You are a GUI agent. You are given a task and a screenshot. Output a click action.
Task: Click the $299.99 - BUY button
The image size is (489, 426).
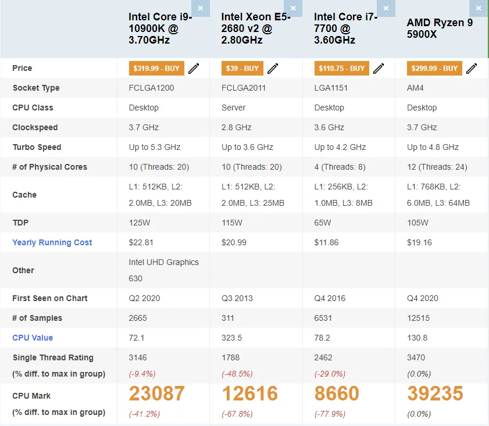[x=434, y=68]
